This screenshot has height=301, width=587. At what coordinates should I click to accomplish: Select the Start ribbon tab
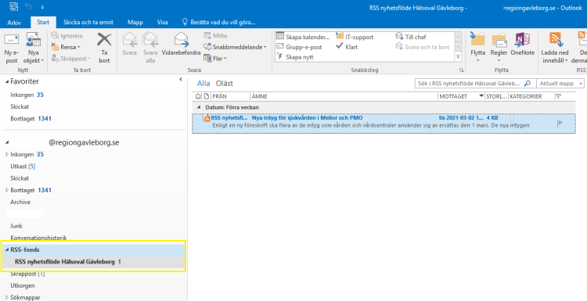point(43,22)
